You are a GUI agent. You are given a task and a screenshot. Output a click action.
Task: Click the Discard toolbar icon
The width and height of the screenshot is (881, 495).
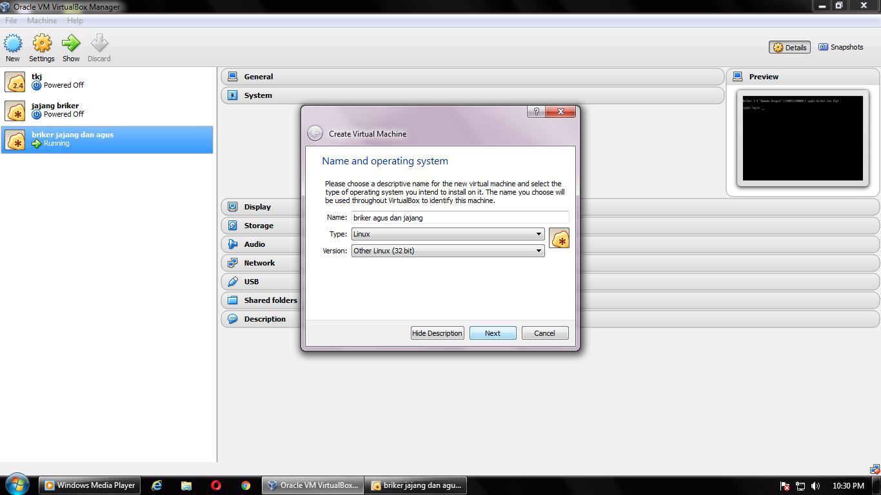click(x=99, y=44)
